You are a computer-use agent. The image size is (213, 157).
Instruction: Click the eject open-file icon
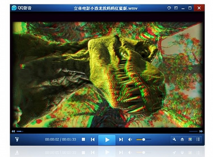[182, 139]
